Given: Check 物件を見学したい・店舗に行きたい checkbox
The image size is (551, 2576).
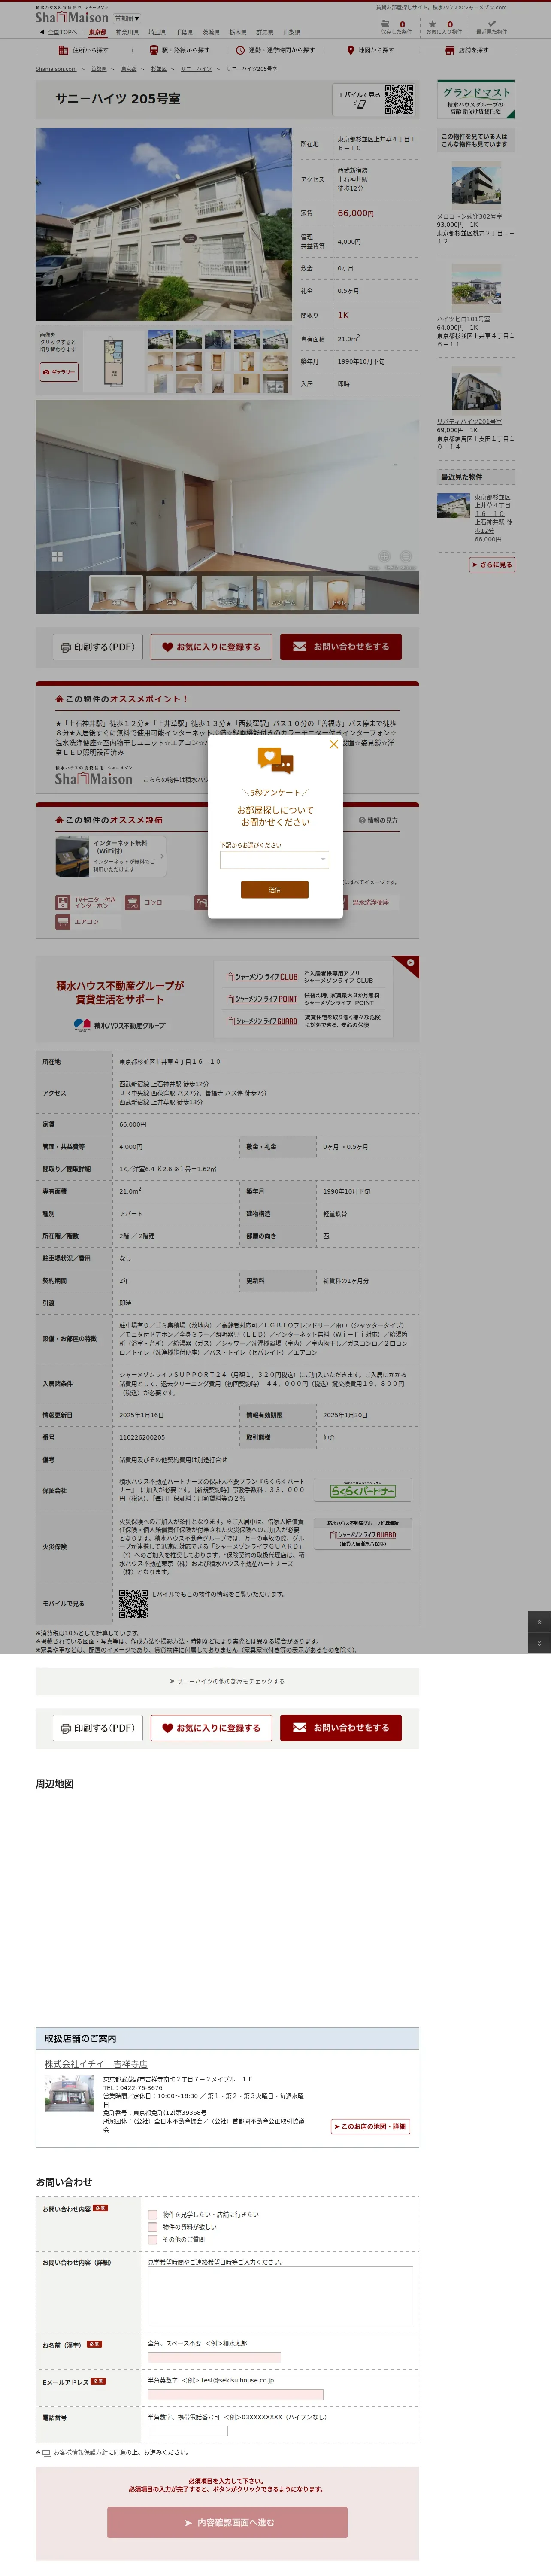Looking at the screenshot, I should (152, 2214).
